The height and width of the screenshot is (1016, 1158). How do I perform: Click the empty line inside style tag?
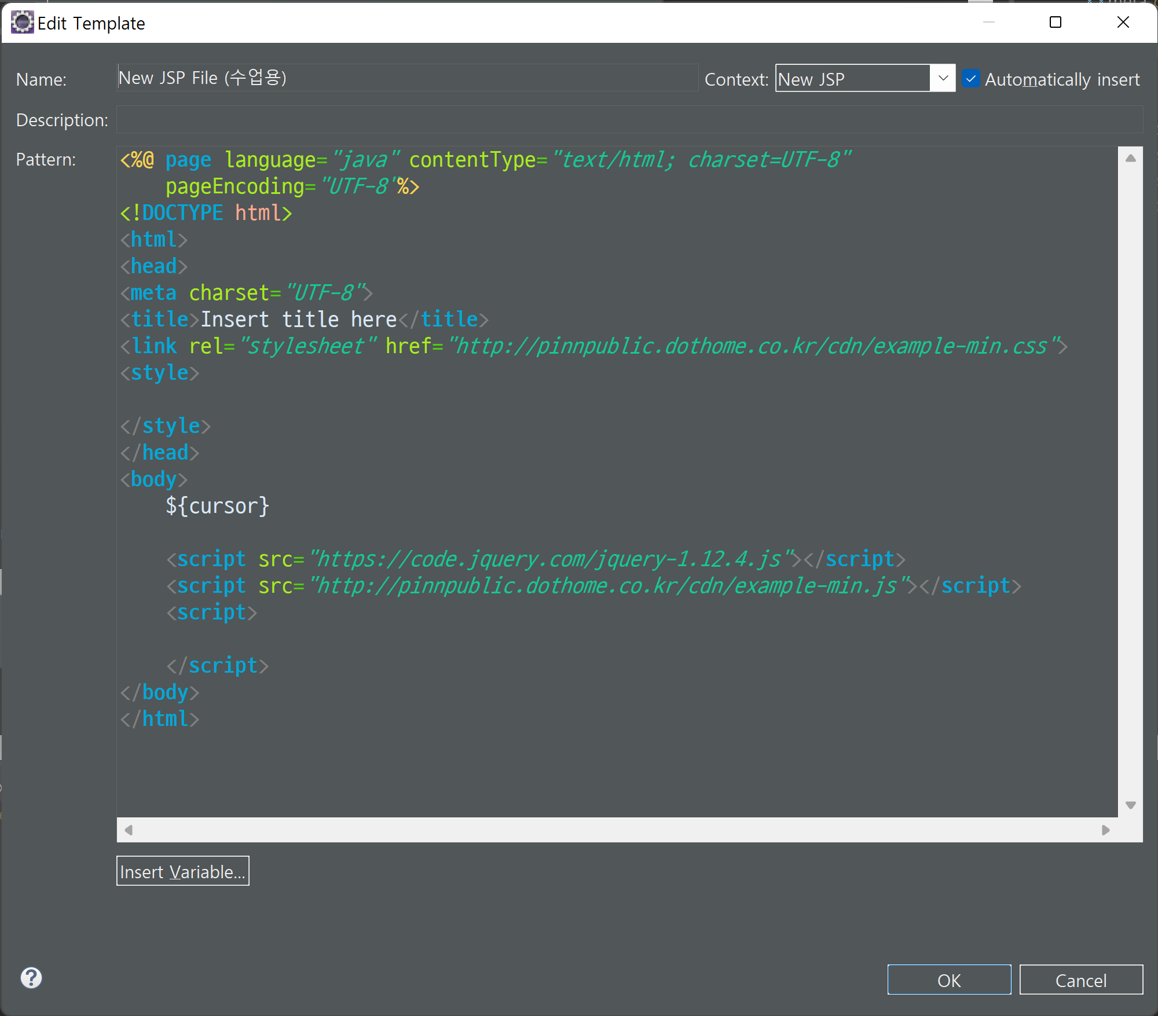click(x=617, y=399)
